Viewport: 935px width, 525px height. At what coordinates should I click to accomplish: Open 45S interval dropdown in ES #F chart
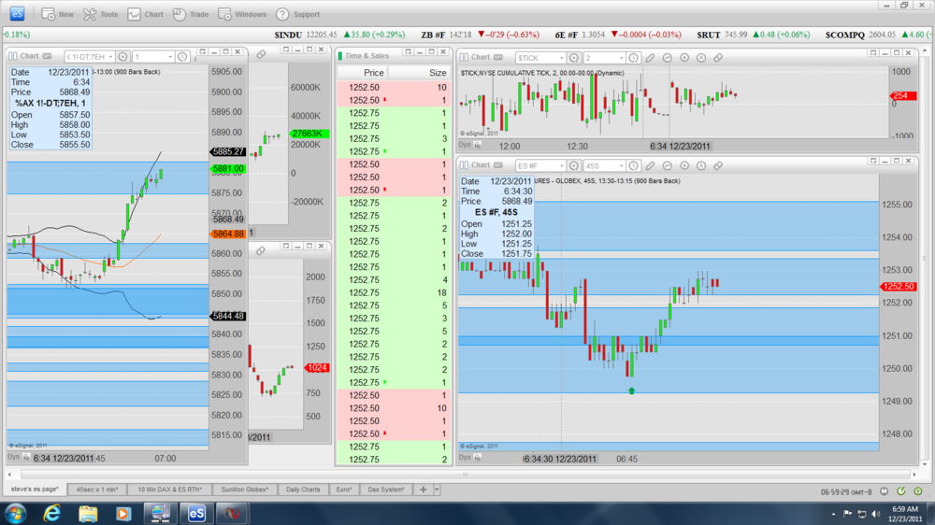pos(621,165)
